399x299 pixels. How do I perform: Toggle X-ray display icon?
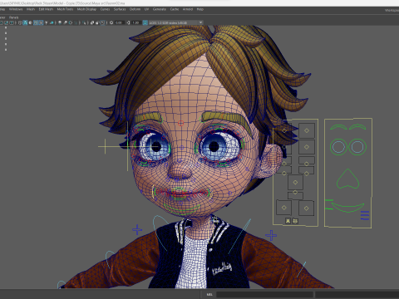[x=92, y=22]
